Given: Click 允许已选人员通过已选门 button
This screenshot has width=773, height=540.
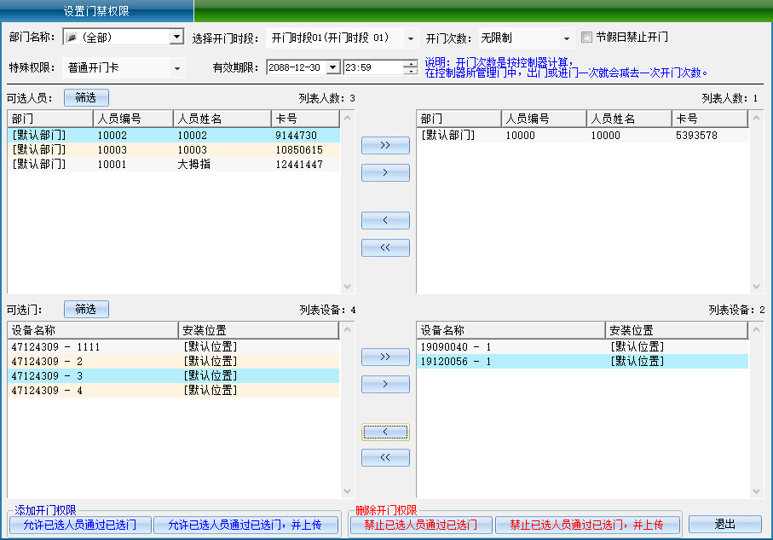Looking at the screenshot, I should pos(81,525).
